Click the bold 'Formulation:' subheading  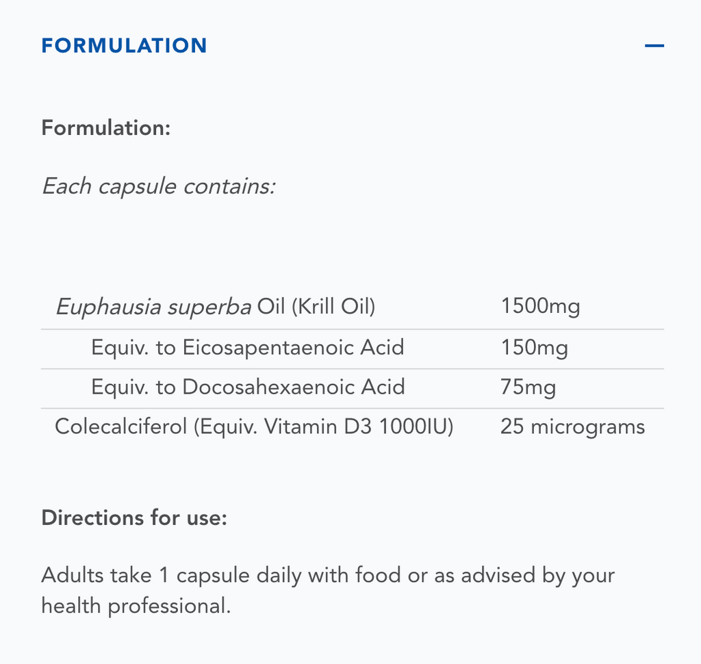105,128
